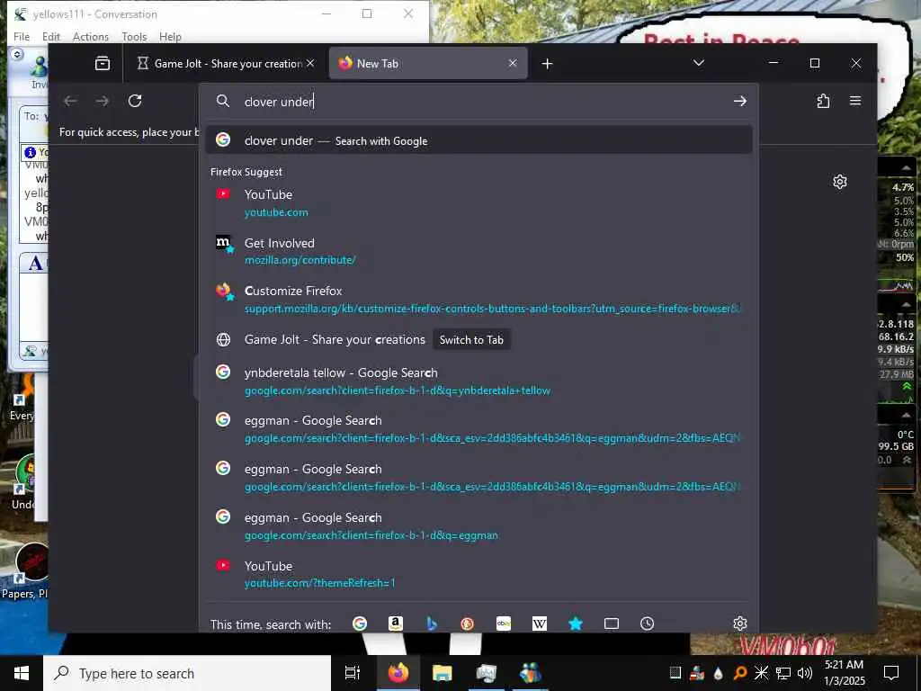Viewport: 921px width, 691px height.
Task: Expand the list all tabs chevron
Action: (x=698, y=63)
